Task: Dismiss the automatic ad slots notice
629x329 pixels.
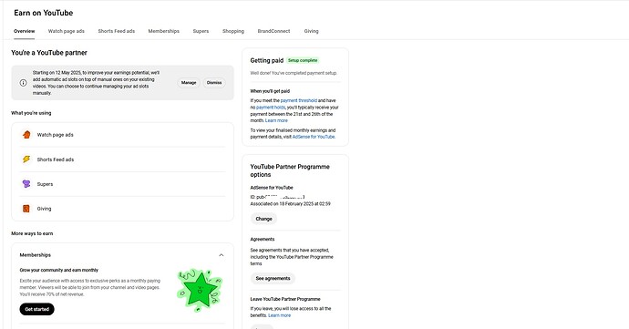Action: pos(214,83)
